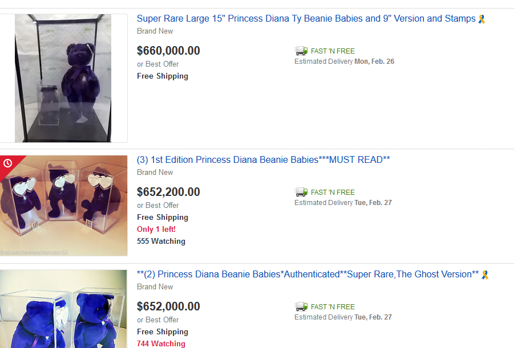The image size is (521, 348).
Task: Click the $652,000.00 price
Action: [x=168, y=306]
